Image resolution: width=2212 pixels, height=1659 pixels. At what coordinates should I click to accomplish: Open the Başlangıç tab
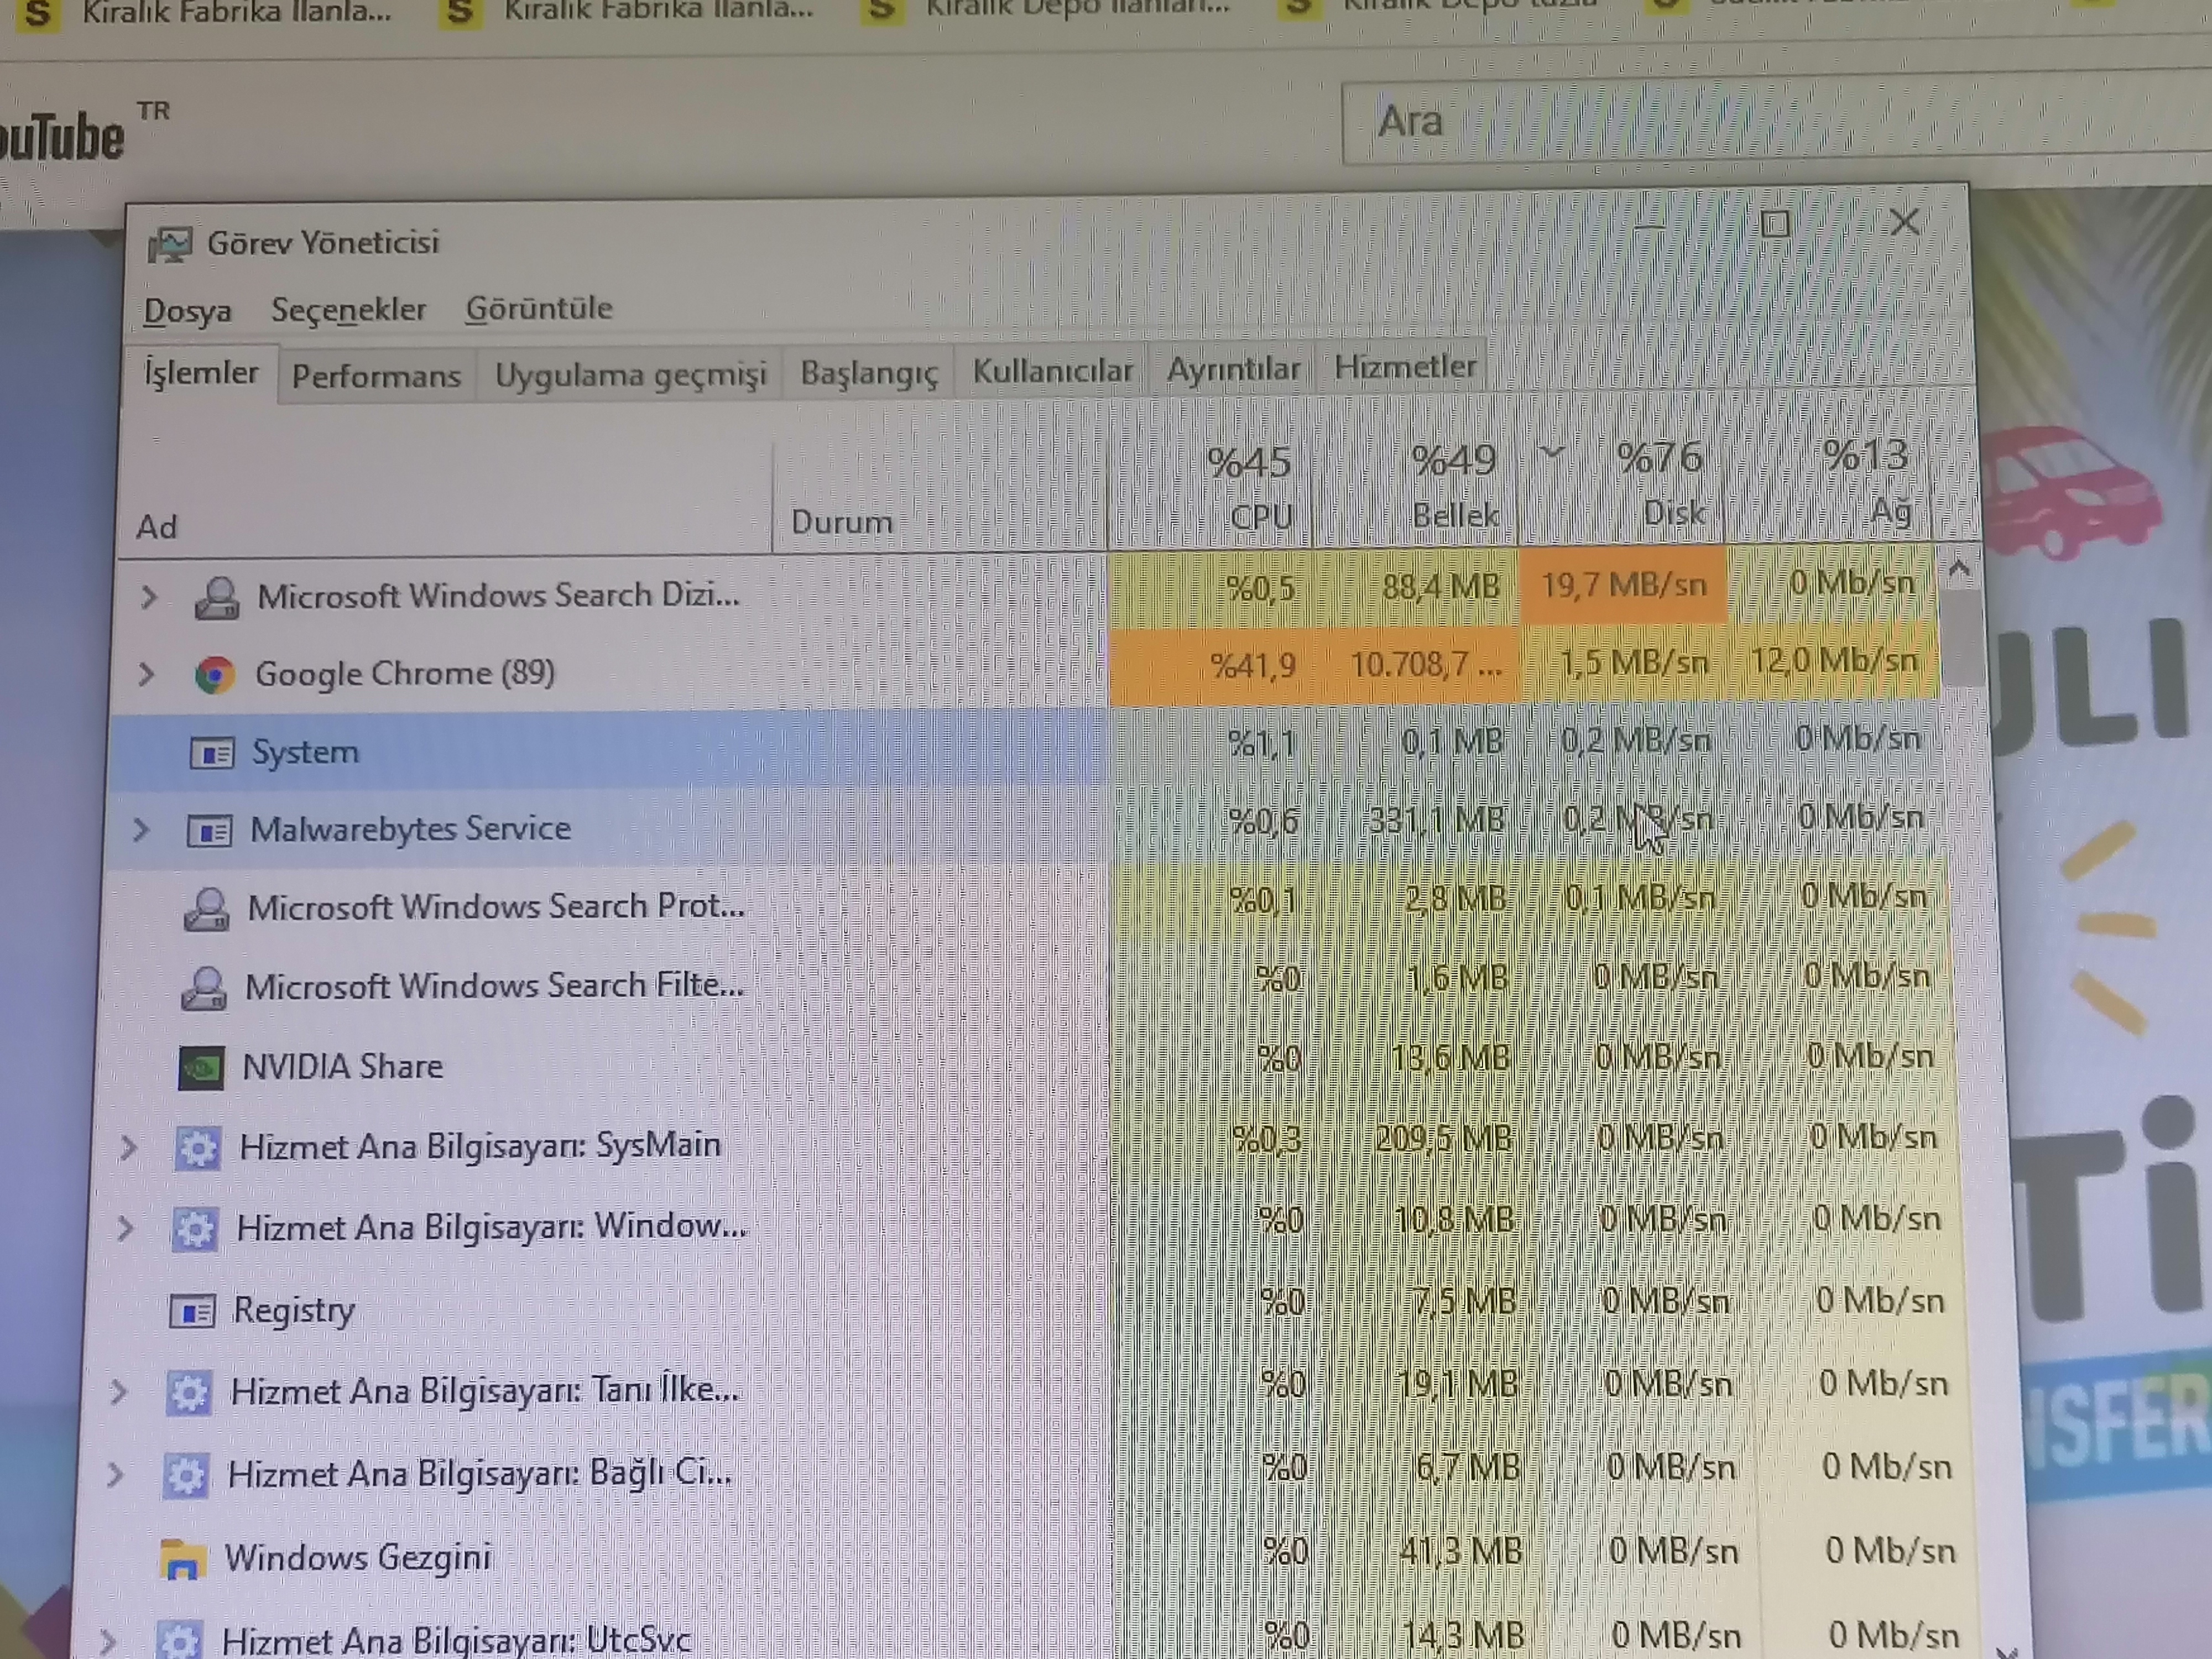click(868, 373)
